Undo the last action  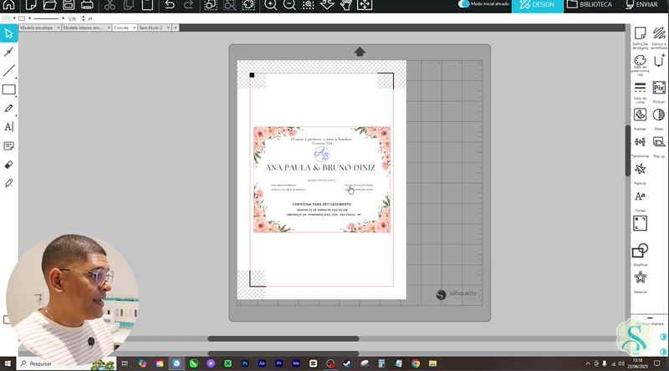[170, 5]
